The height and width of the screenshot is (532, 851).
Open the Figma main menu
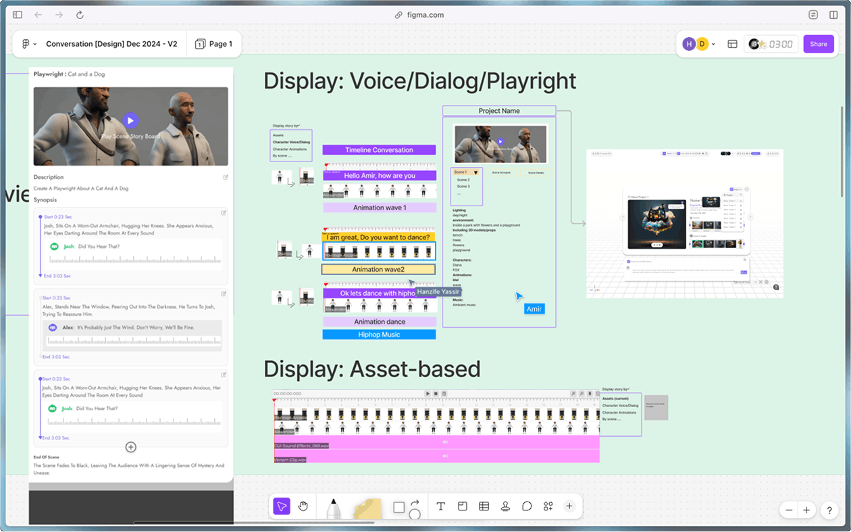click(29, 44)
